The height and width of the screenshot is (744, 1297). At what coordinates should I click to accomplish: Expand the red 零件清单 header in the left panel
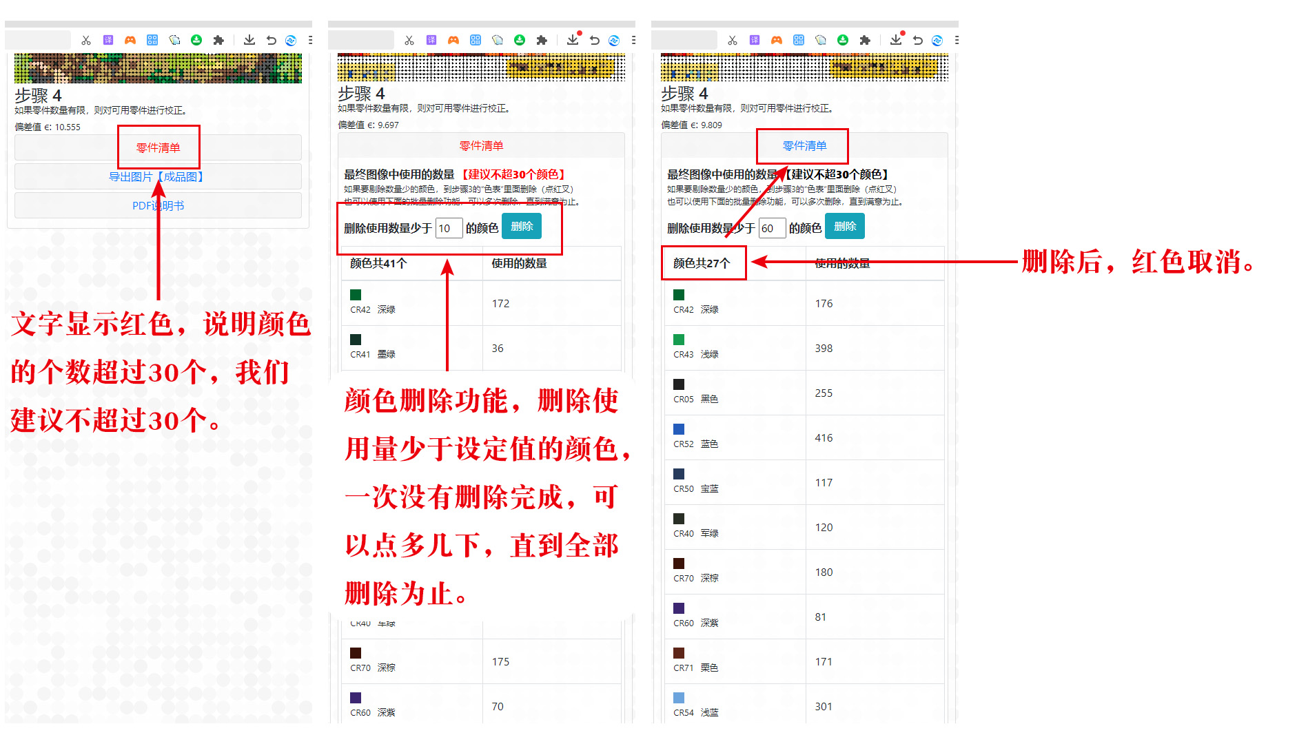tap(158, 147)
